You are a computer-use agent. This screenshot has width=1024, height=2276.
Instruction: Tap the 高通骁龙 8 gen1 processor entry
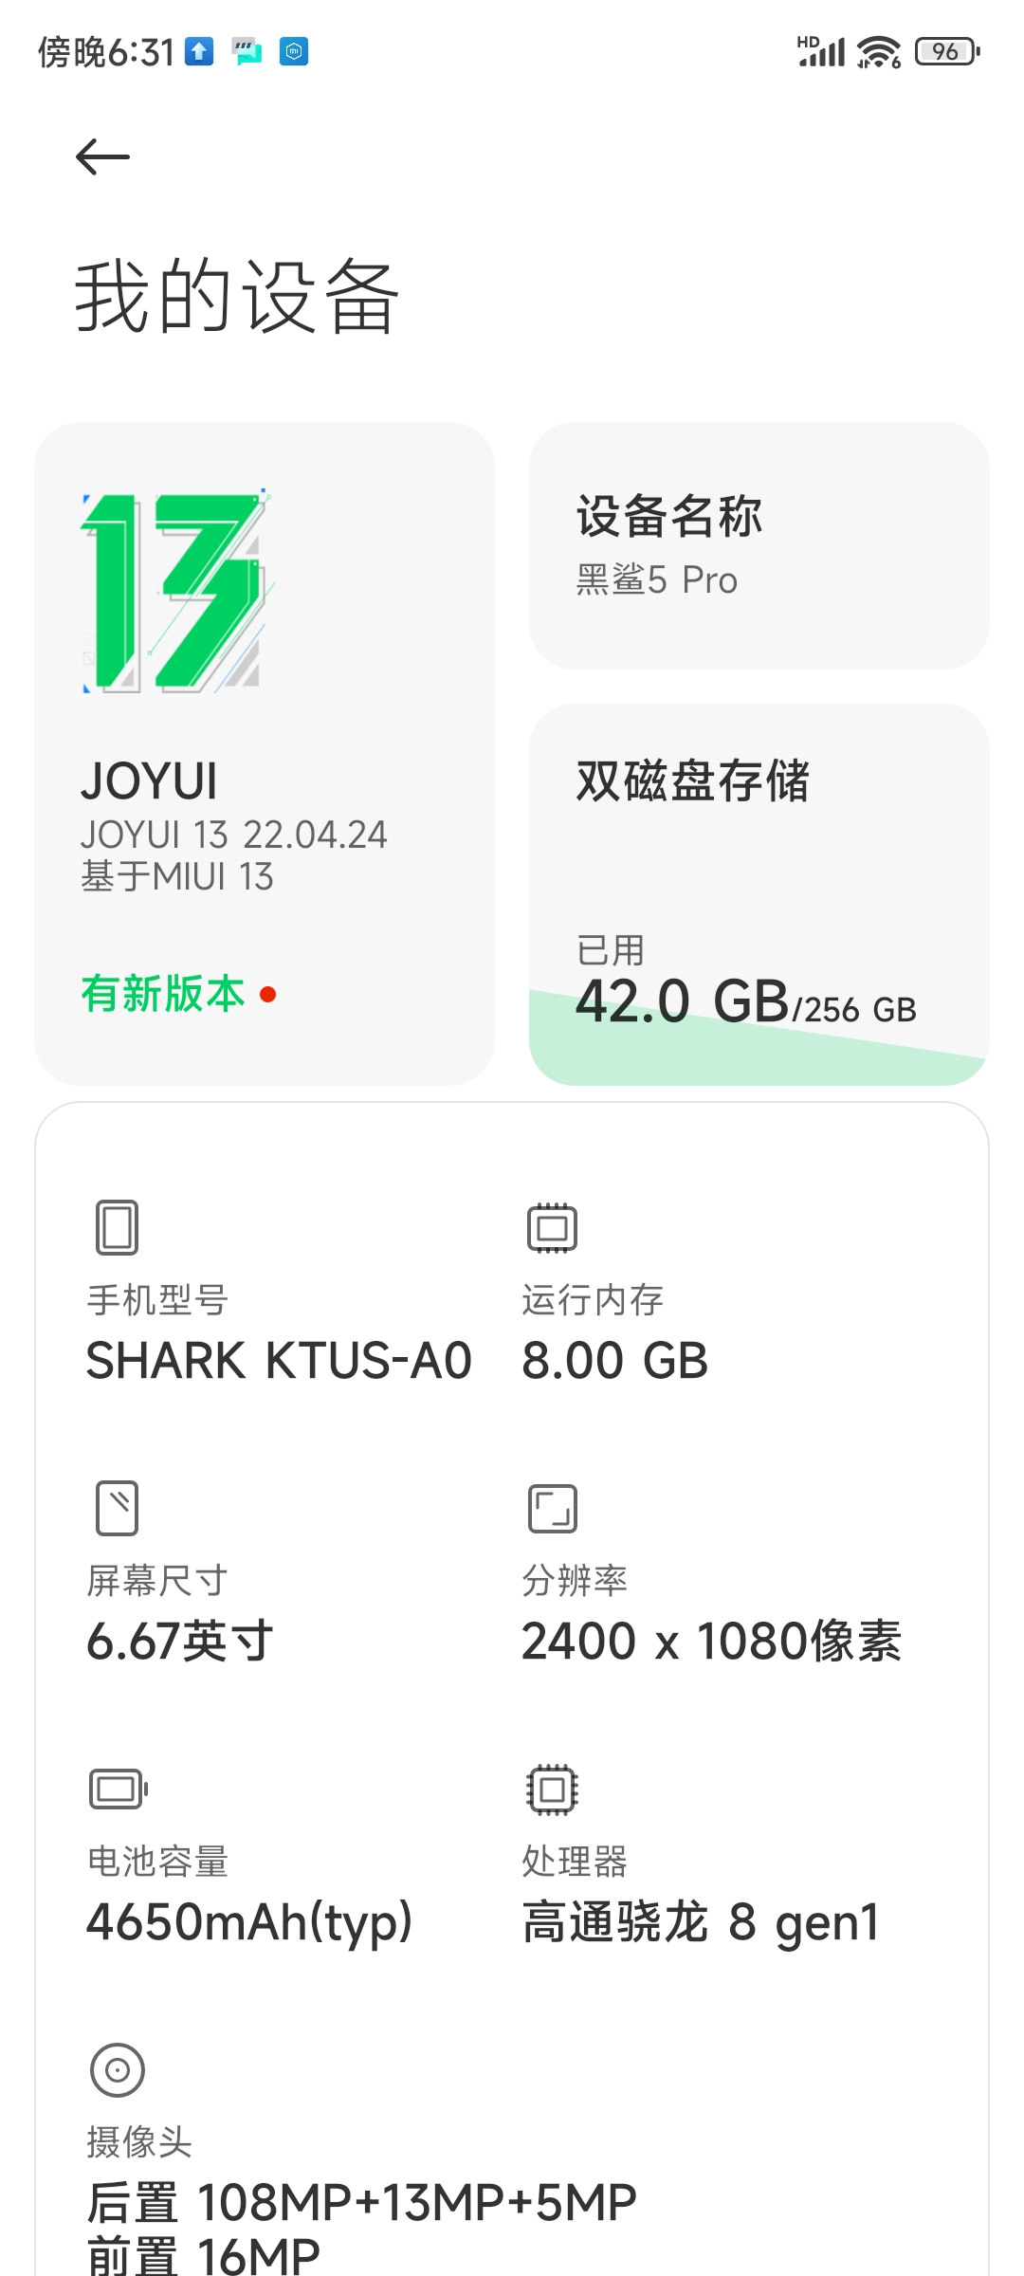pyautogui.click(x=701, y=1923)
